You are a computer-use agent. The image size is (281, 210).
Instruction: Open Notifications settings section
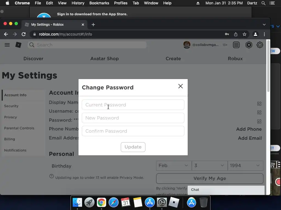tap(23, 150)
